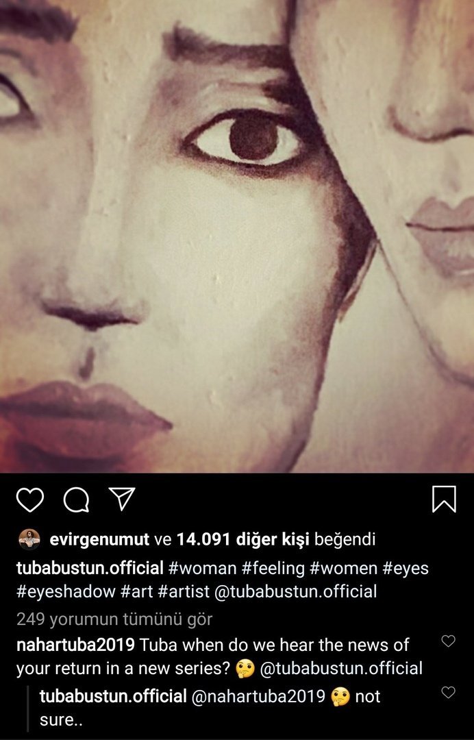Open nahartuba2019 commenter profile
Image resolution: width=474 pixels, height=740 pixels.
(75, 645)
